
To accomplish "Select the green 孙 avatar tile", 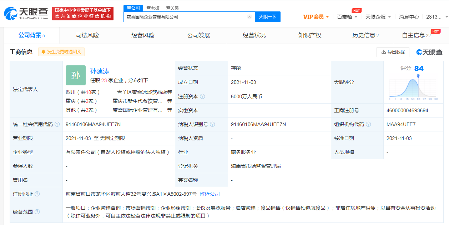I will pyautogui.click(x=76, y=75).
